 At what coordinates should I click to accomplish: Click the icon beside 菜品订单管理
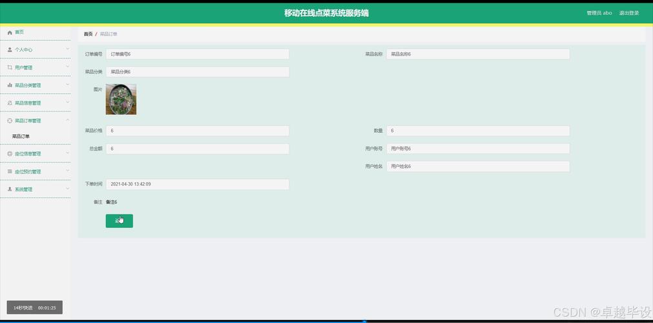[x=10, y=121]
